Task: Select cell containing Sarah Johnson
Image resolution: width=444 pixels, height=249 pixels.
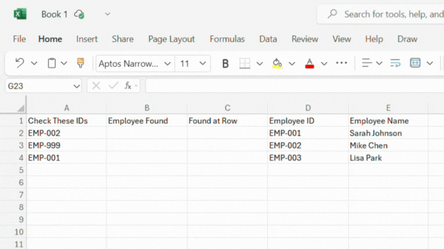Action: pos(388,133)
